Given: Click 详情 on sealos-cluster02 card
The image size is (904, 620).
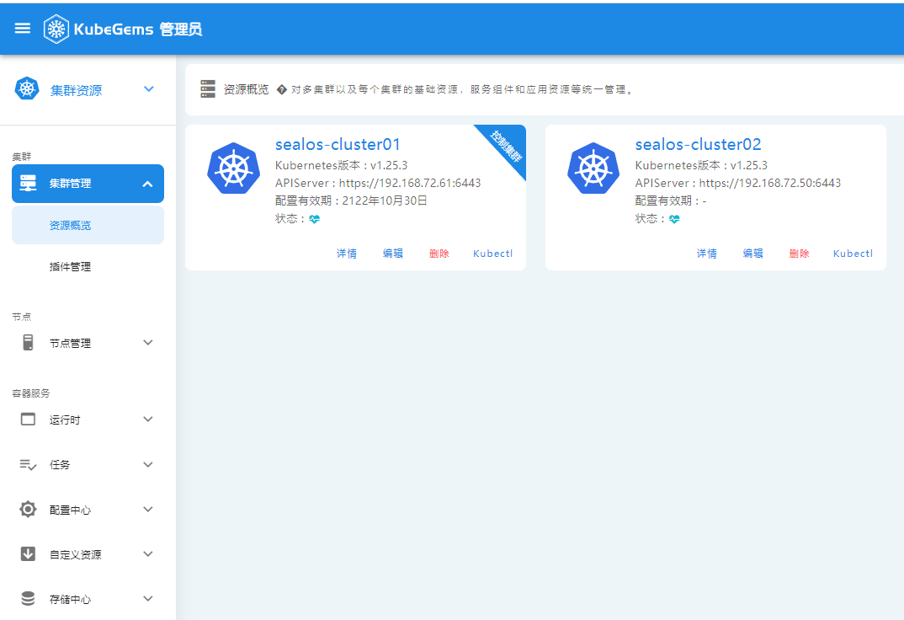Looking at the screenshot, I should [706, 254].
